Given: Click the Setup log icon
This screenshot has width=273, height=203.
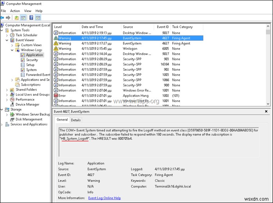Looking at the screenshot, I should coord(23,65).
